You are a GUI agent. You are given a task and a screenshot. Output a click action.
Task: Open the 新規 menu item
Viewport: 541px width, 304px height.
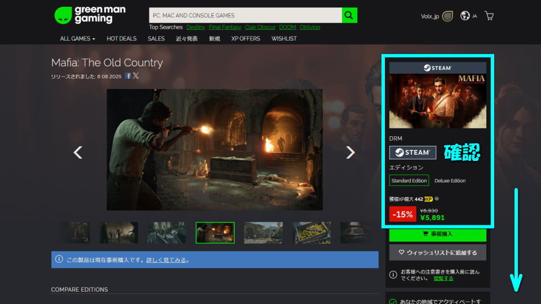214,39
